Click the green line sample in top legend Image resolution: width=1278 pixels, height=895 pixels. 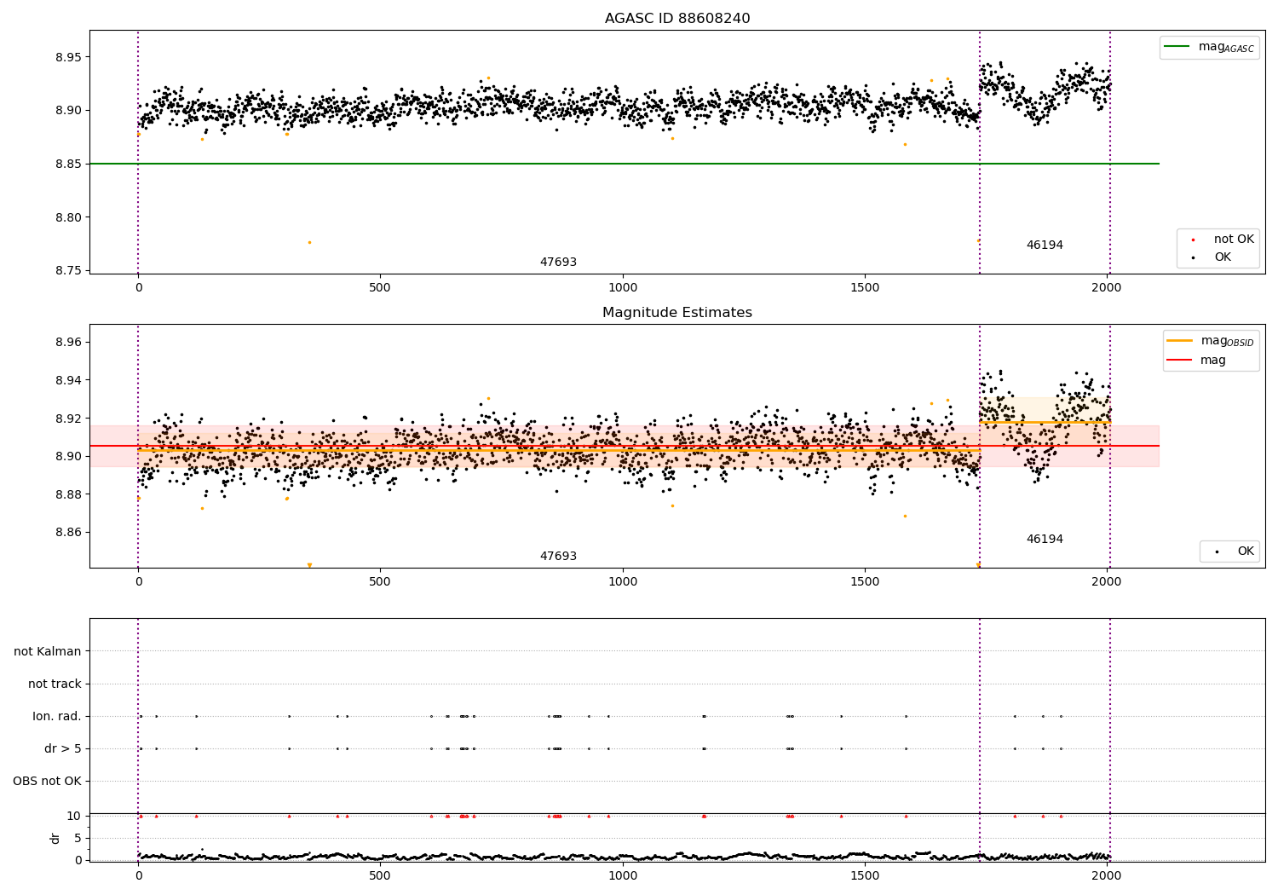1177,47
